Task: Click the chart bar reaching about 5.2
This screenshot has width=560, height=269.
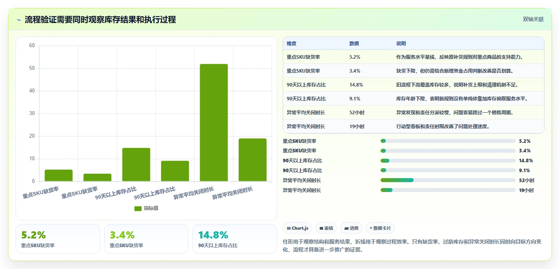Action: [x=58, y=175]
